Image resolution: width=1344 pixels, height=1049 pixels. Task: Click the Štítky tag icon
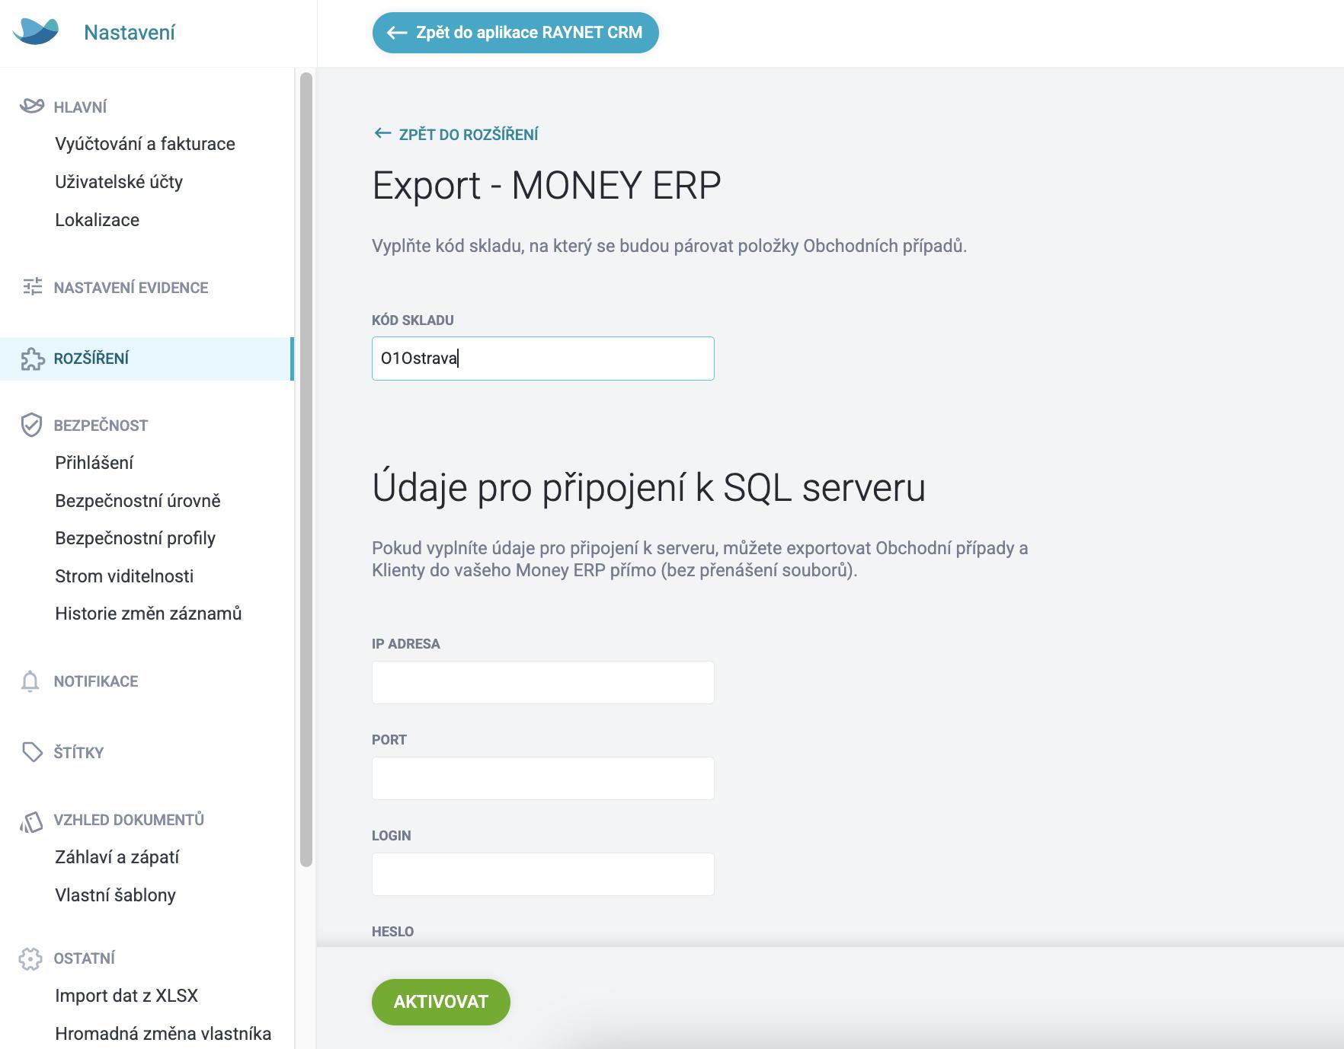[32, 752]
